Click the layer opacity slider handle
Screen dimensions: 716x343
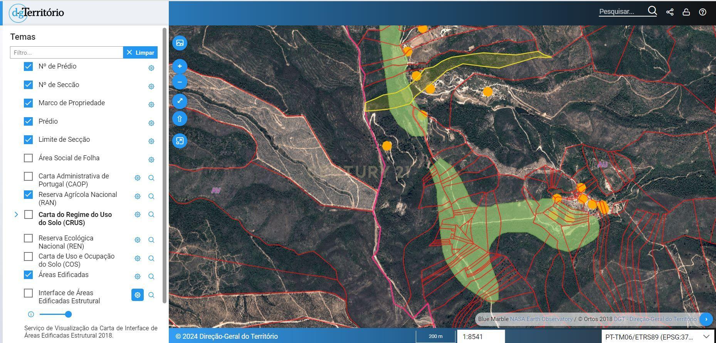point(68,314)
